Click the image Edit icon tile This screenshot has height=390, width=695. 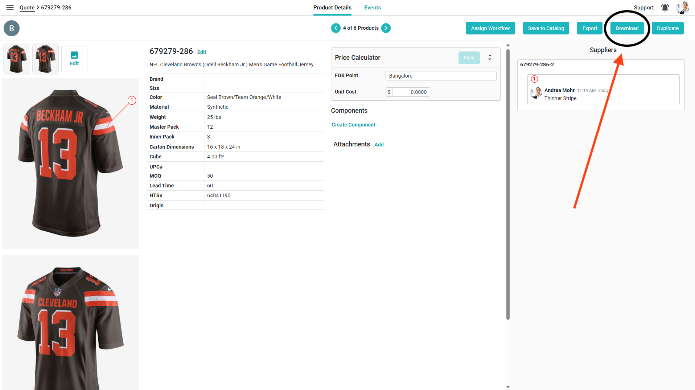coord(74,59)
